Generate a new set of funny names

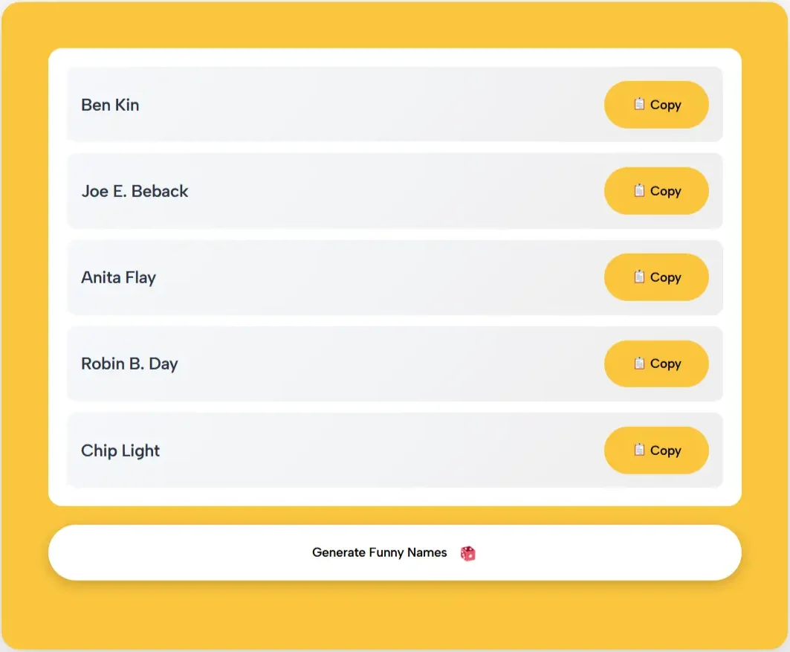[395, 552]
